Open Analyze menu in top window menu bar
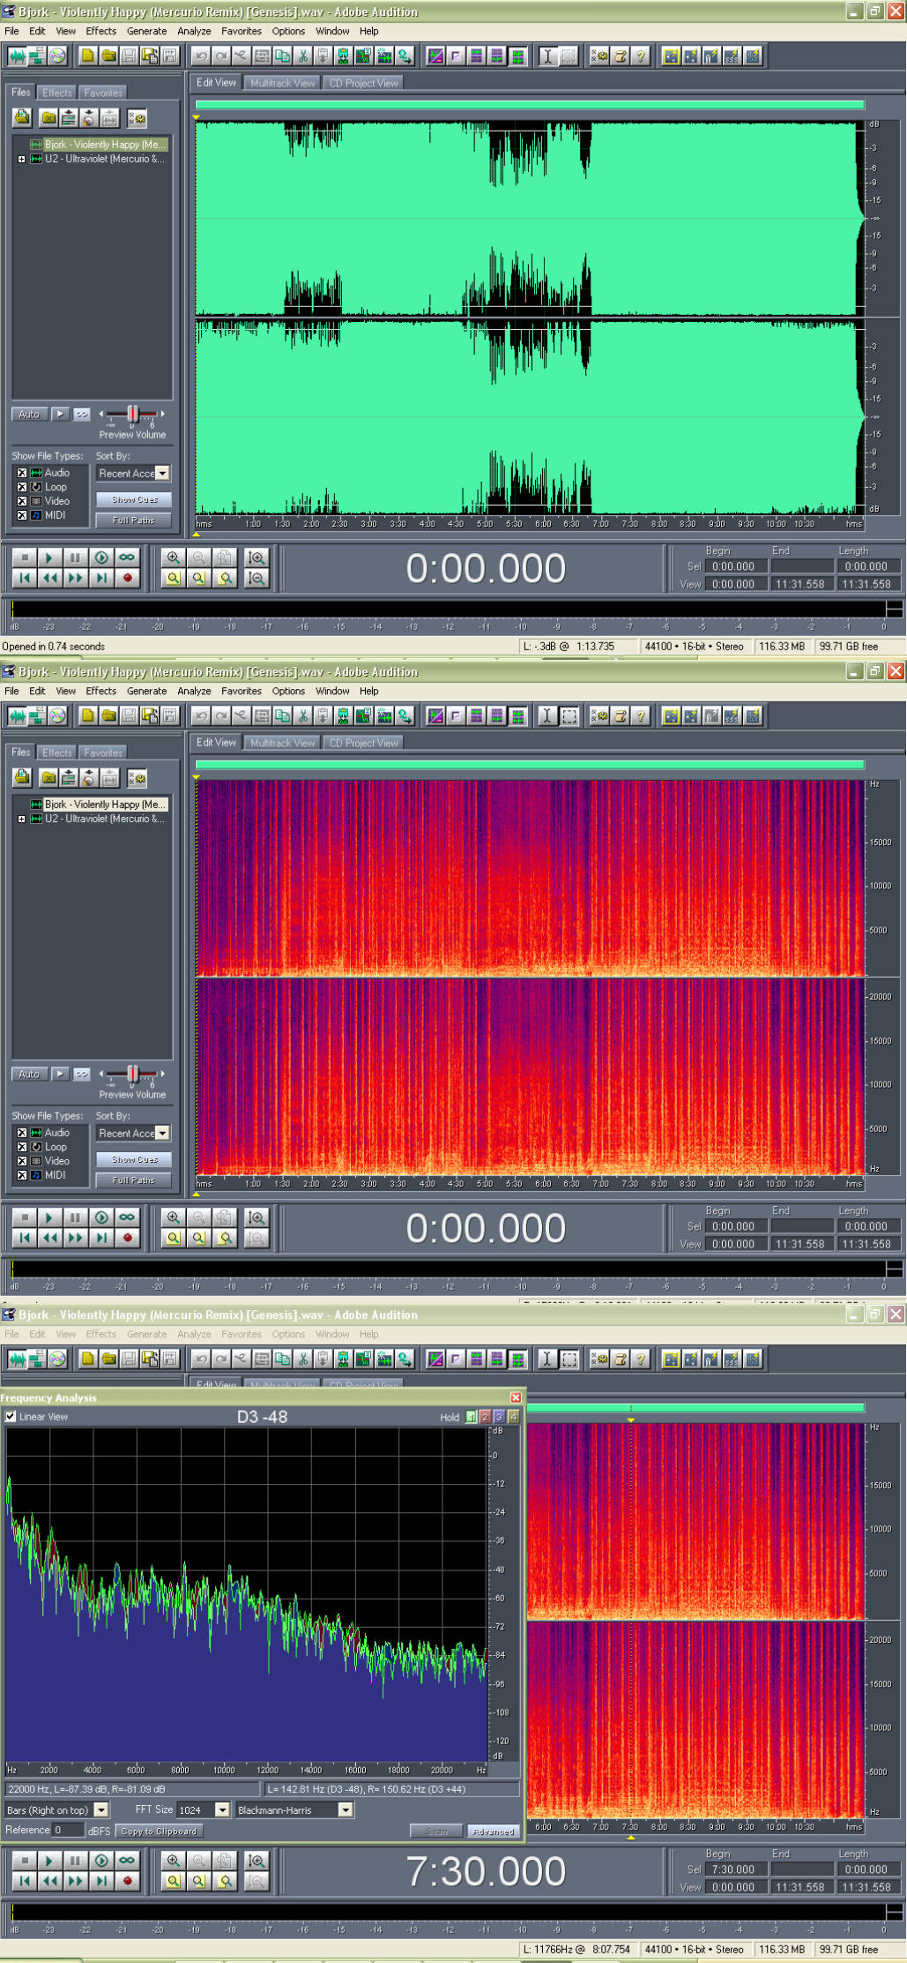Screen dimensions: 907x1963 [x=194, y=31]
